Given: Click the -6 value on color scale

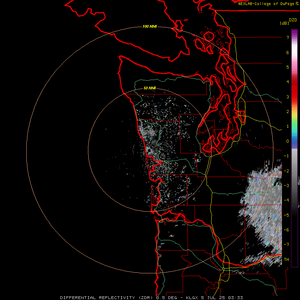Looking at the screenshot, I should (x=286, y=230).
